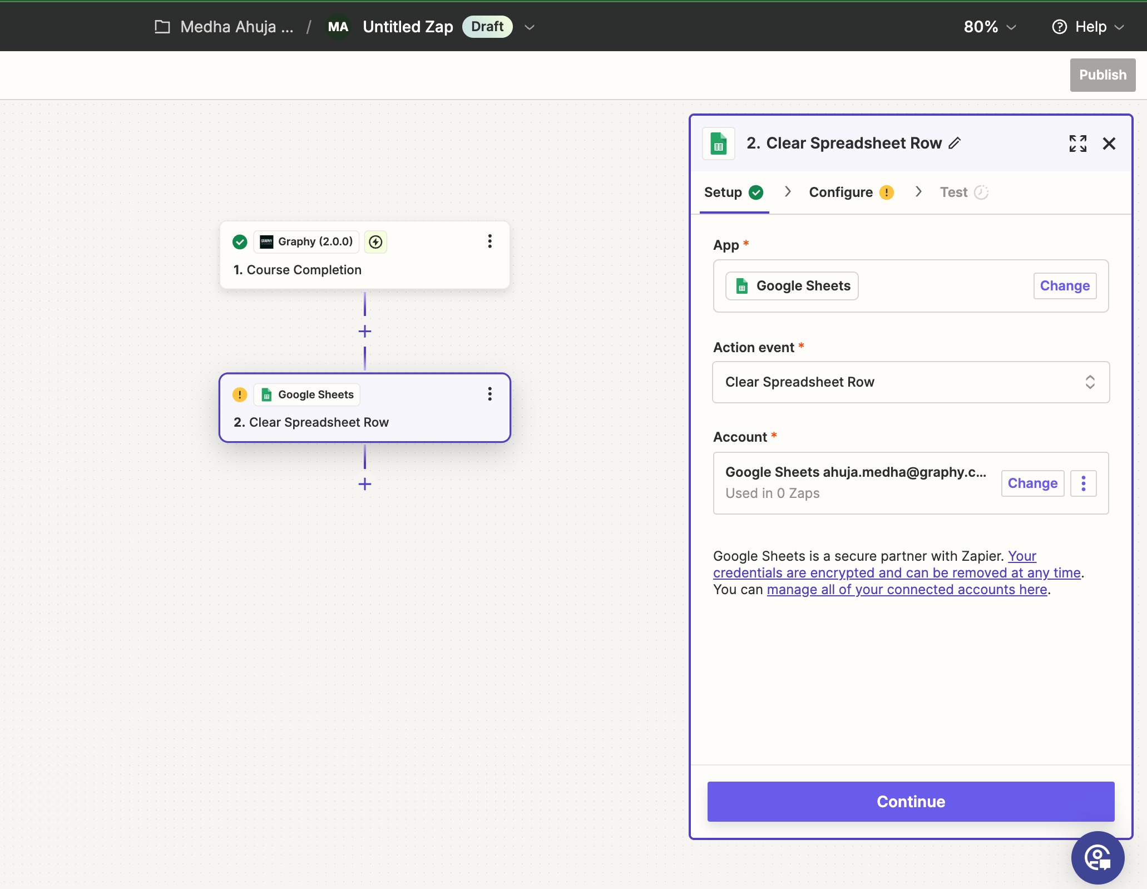1147x889 pixels.
Task: Expand the 80% zoom level dropdown
Action: 990,27
